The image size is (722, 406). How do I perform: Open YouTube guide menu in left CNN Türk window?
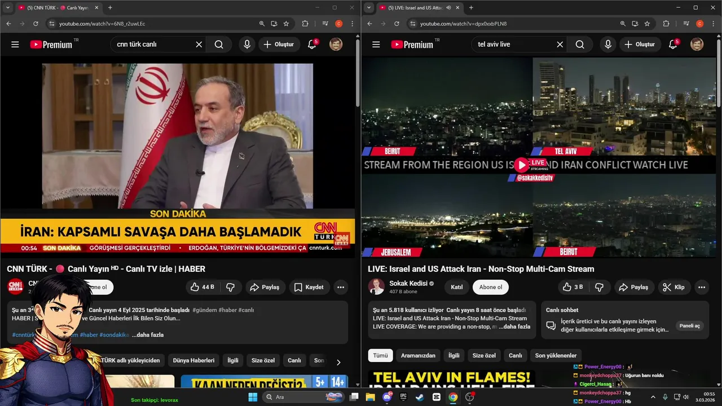15,45
